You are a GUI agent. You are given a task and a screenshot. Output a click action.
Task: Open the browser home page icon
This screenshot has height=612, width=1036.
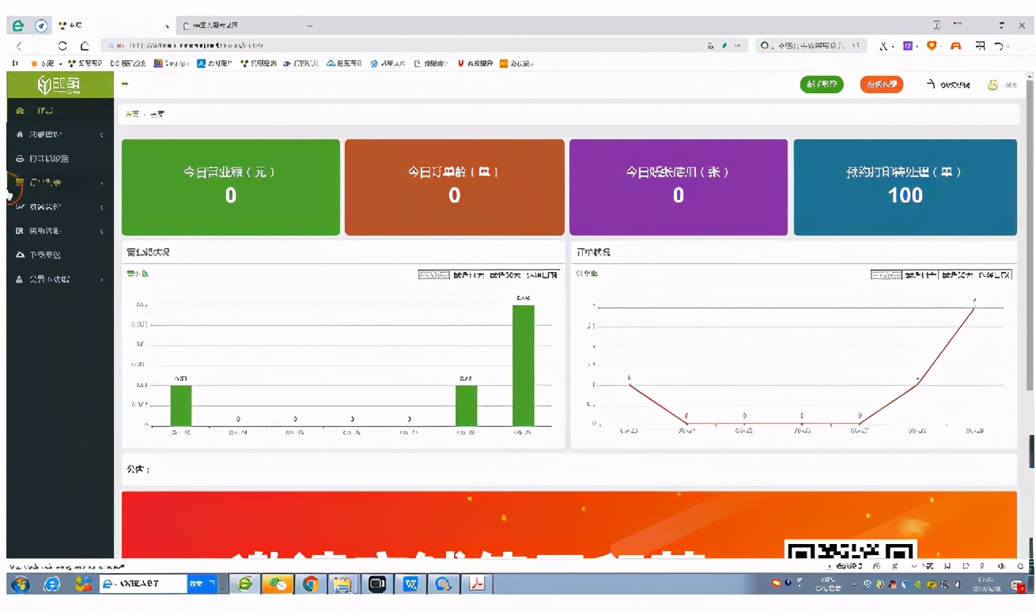pyautogui.click(x=85, y=46)
